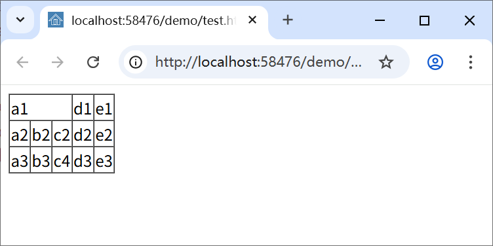The width and height of the screenshot is (493, 246).
Task: Click table cell a1
Action: tap(41, 107)
